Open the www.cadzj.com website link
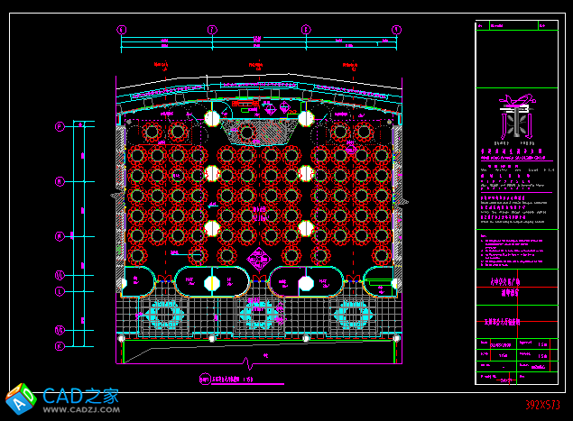This screenshot has width=573, height=421. [x=80, y=410]
